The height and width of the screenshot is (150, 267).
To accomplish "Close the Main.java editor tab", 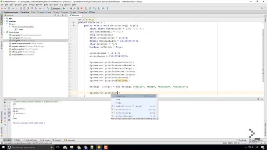I will tap(81, 15).
